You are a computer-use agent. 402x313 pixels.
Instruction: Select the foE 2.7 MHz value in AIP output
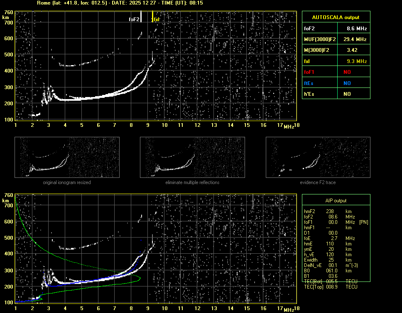click(333, 238)
